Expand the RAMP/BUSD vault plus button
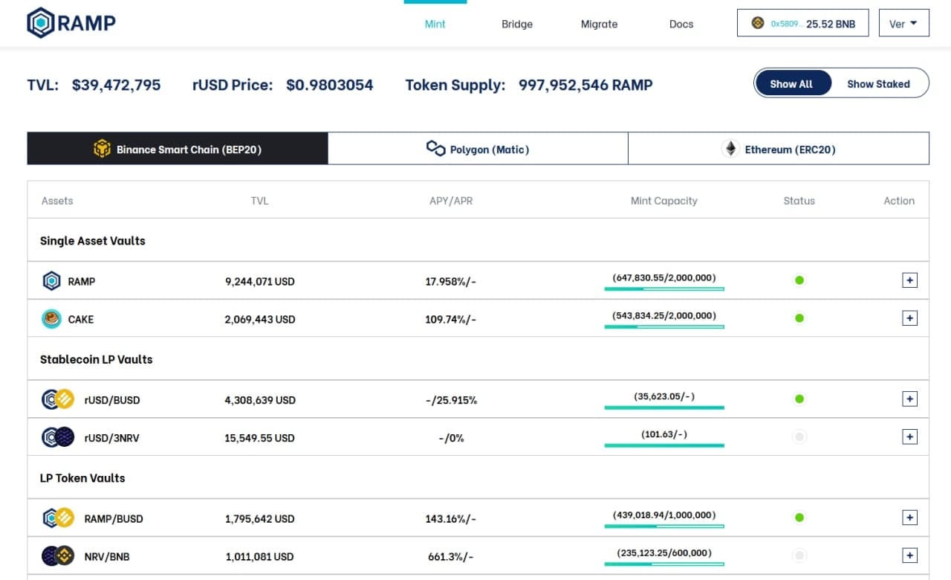Screen dimensions: 951x580 (x=909, y=518)
